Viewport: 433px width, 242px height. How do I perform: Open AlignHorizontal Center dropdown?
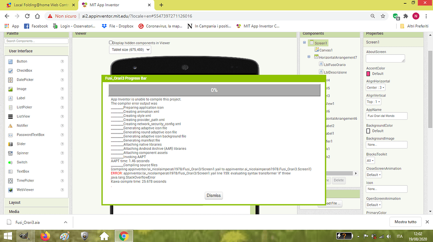point(375,88)
